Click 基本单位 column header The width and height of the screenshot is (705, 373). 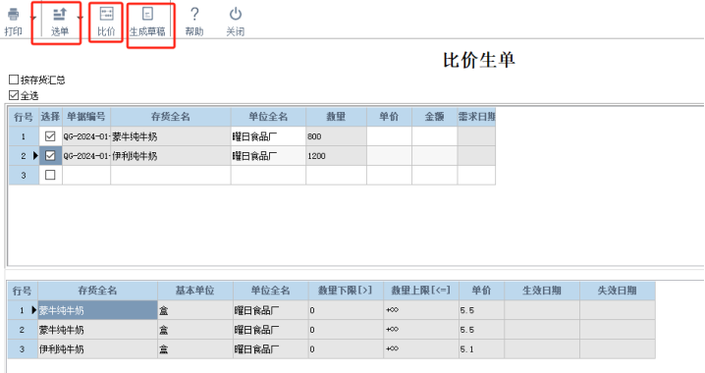(195, 291)
